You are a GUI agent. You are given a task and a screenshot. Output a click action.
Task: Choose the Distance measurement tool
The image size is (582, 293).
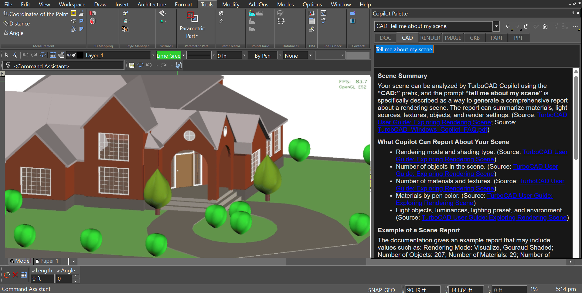(17, 23)
